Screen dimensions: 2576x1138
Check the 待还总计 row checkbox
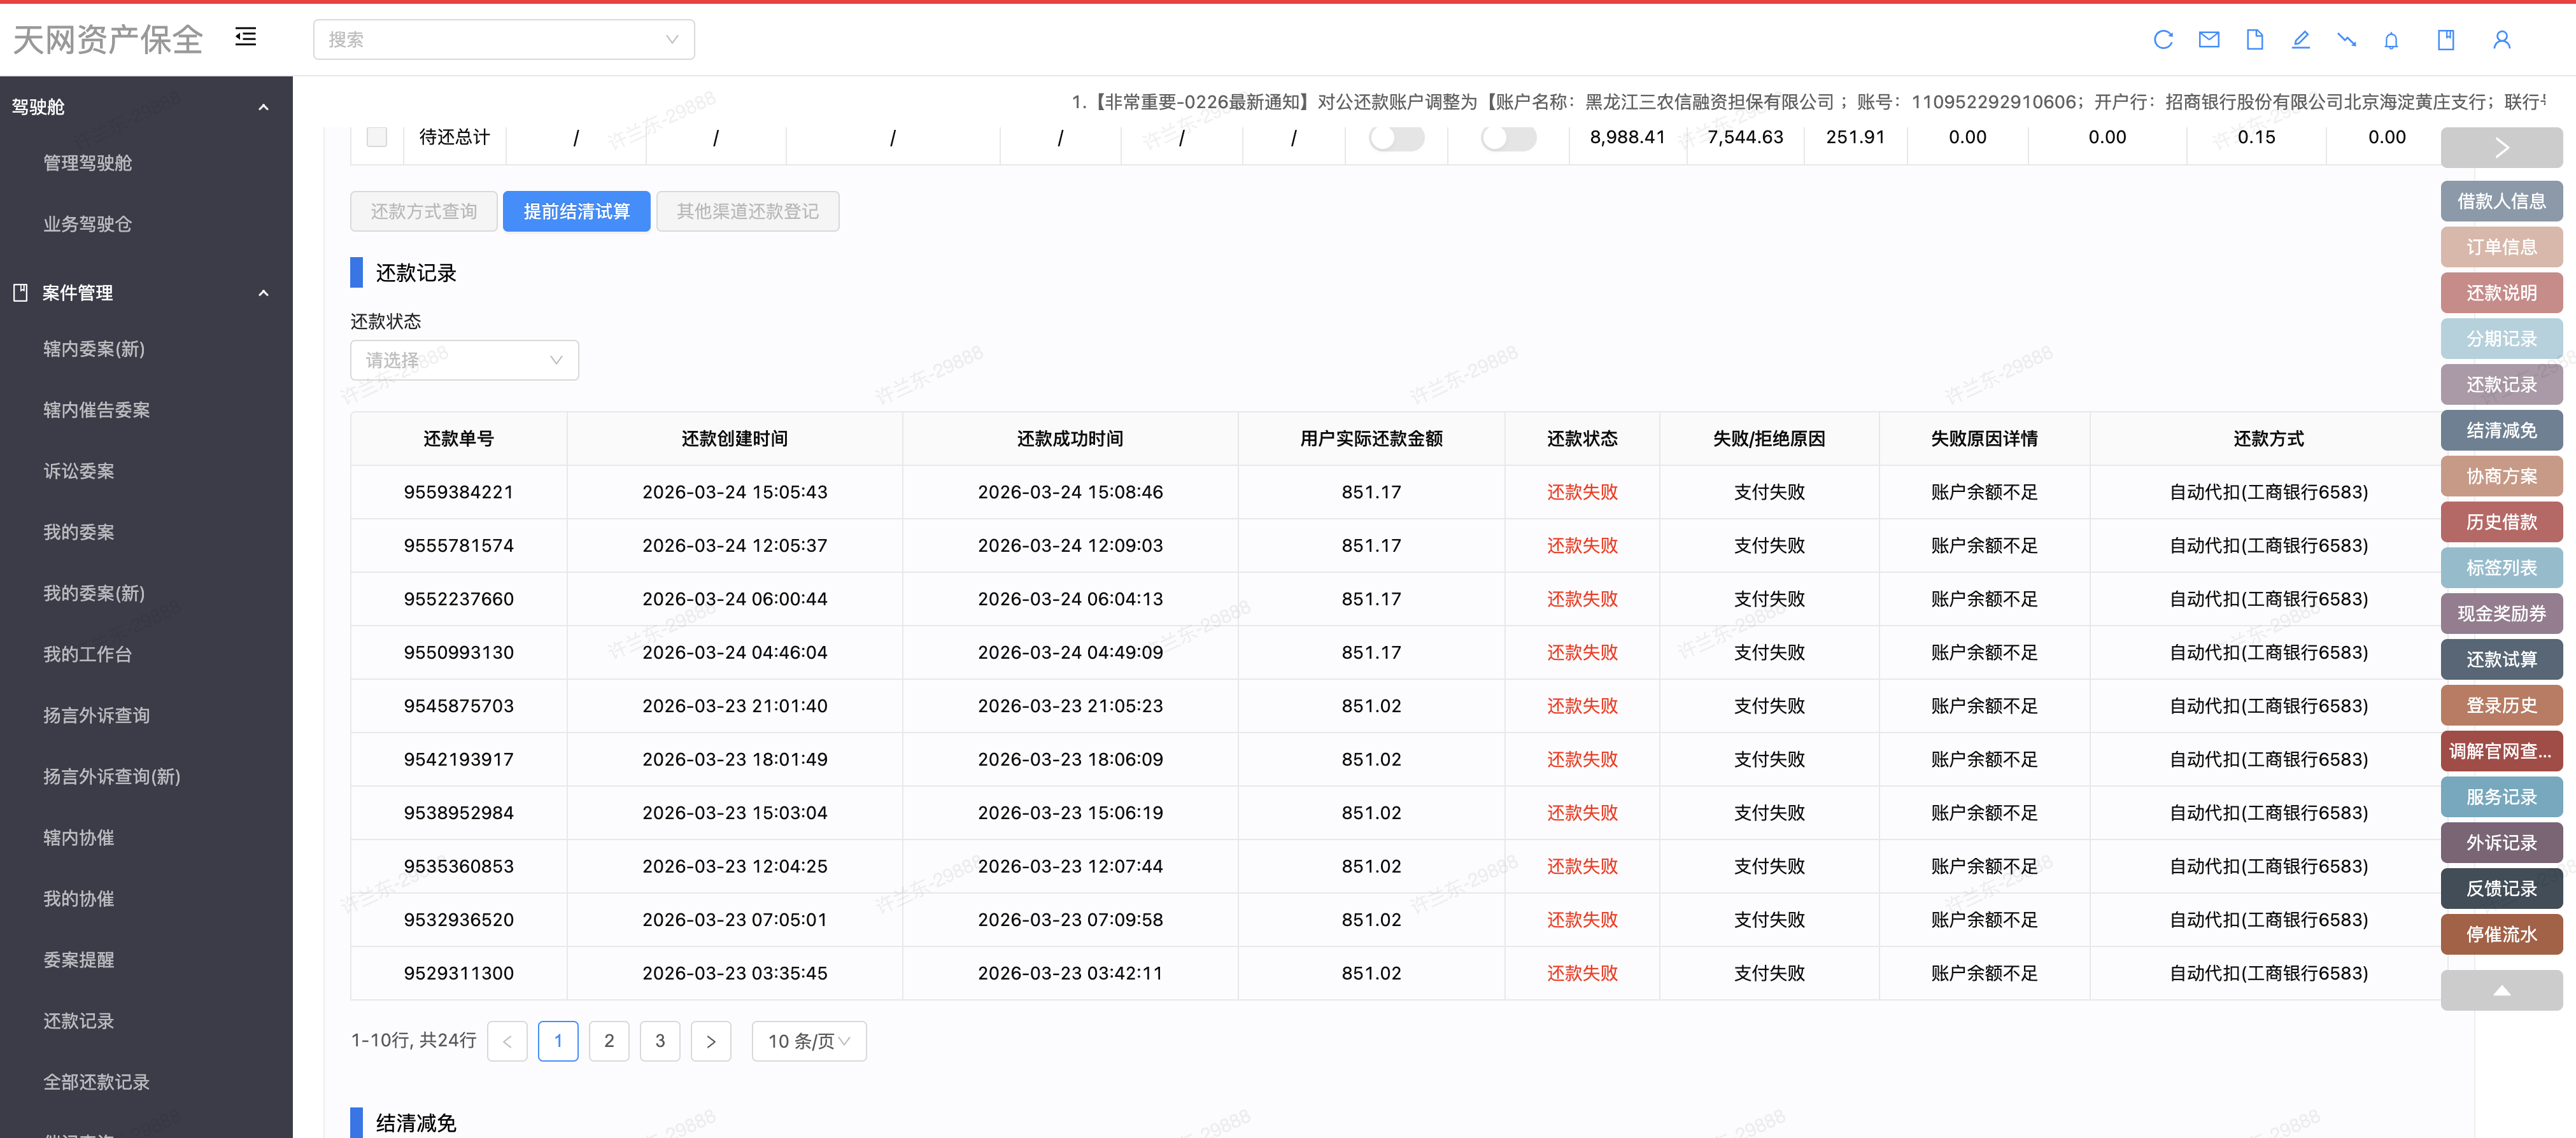[377, 137]
